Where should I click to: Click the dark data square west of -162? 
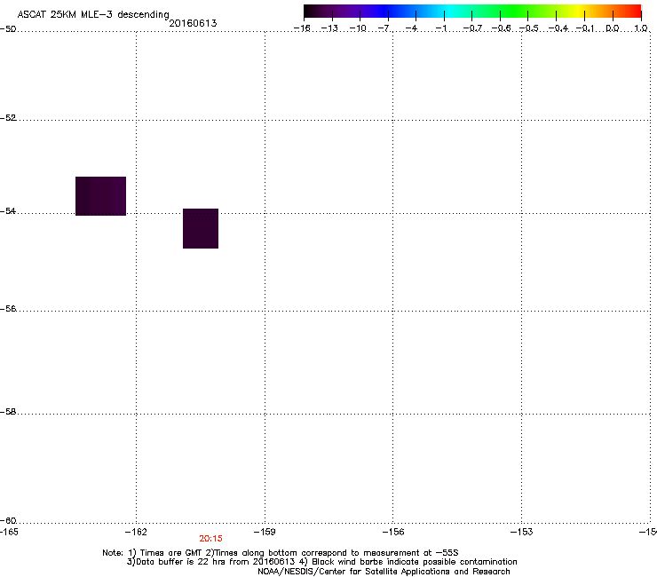pos(100,196)
